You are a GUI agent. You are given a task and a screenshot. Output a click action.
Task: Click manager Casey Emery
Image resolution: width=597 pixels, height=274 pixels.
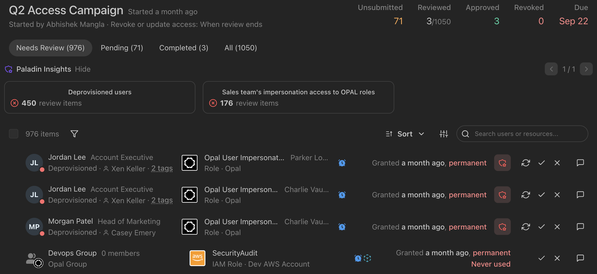click(x=133, y=233)
